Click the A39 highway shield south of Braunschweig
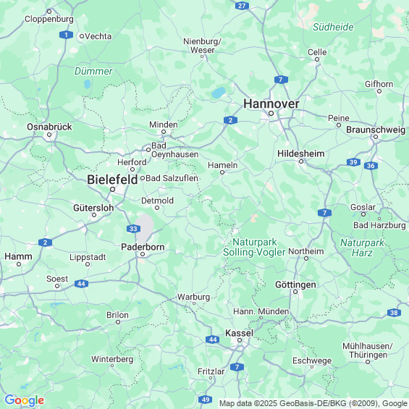 [x=353, y=162]
